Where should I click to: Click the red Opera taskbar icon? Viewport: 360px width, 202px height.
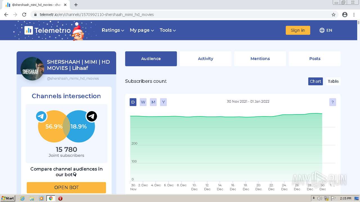coord(60,198)
